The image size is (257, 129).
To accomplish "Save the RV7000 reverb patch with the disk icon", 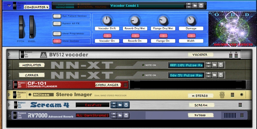I will 126,115.
